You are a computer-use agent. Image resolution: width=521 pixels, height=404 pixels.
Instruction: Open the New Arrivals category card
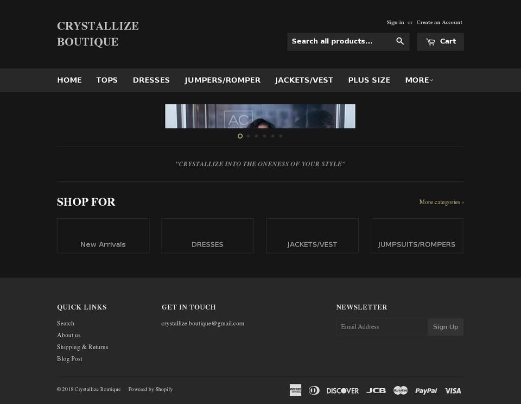point(103,236)
